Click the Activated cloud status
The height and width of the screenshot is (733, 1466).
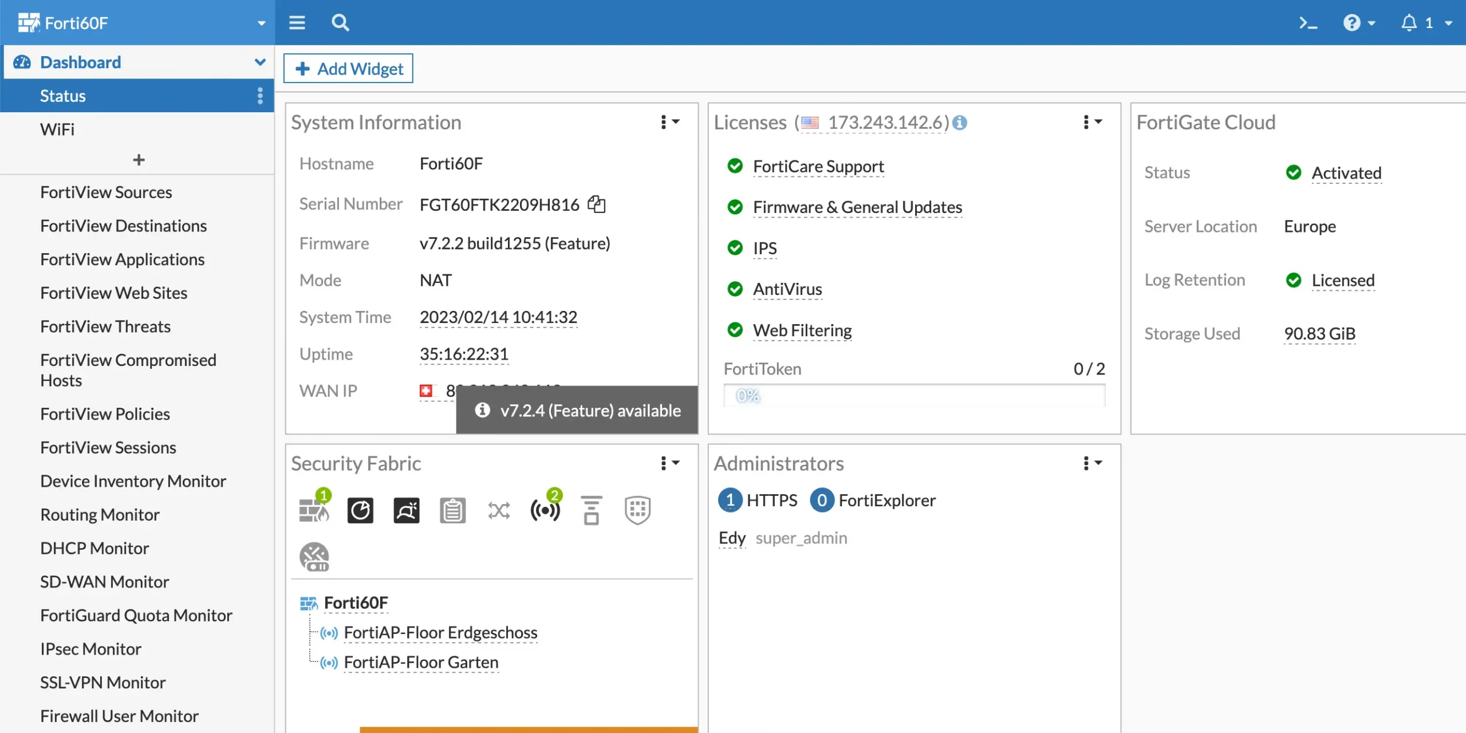1346,172
